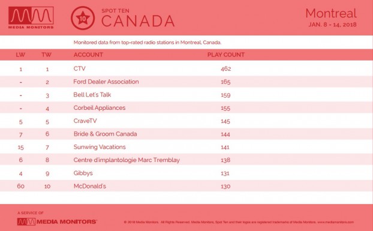
Task: Click the McDonald's account entry
Action: coord(90,186)
